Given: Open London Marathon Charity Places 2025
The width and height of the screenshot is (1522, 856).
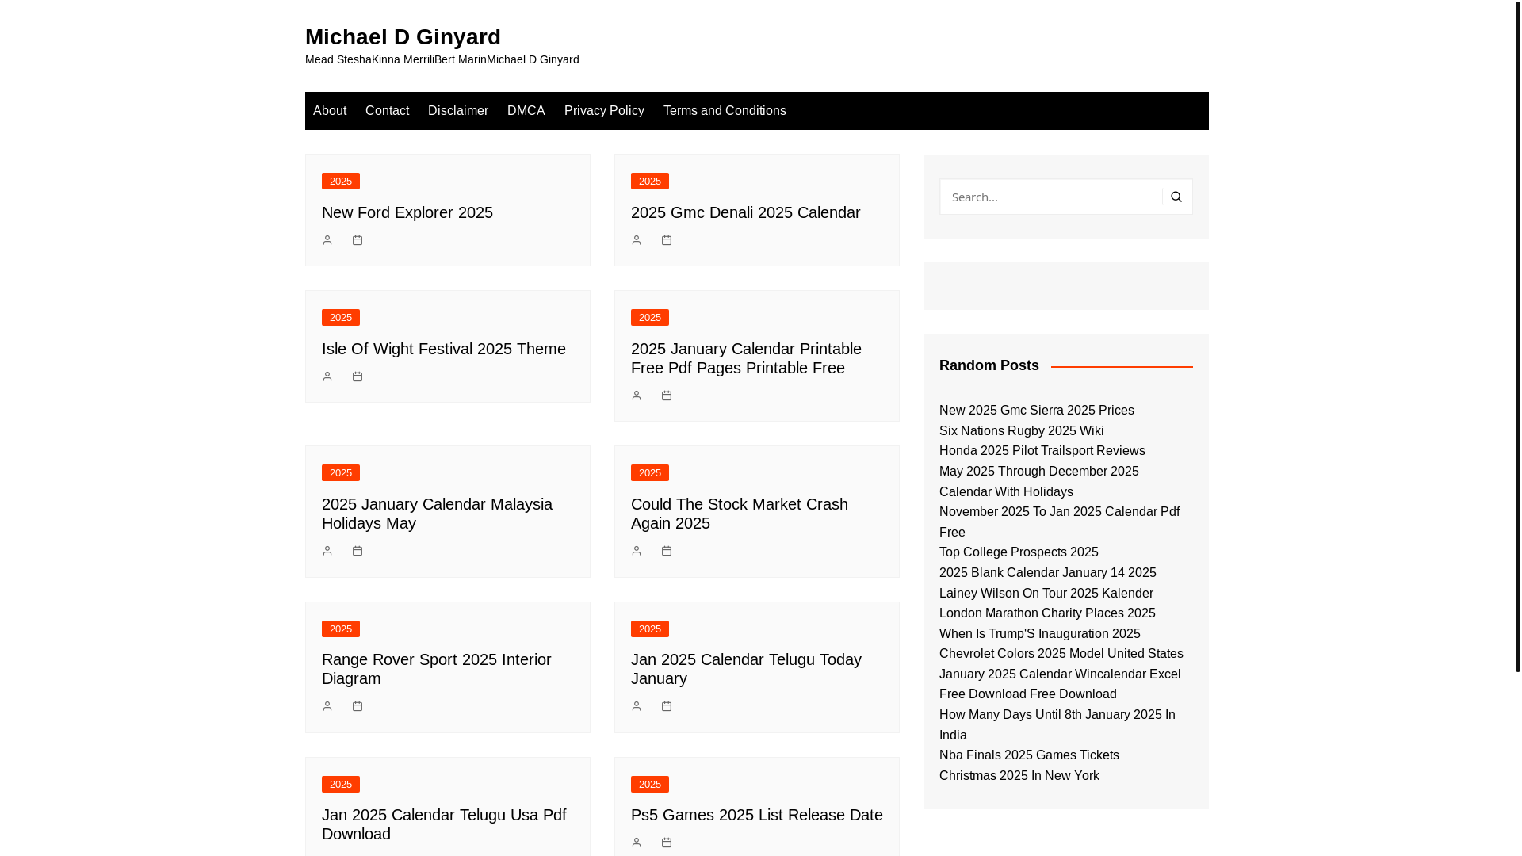Looking at the screenshot, I should [1048, 613].
